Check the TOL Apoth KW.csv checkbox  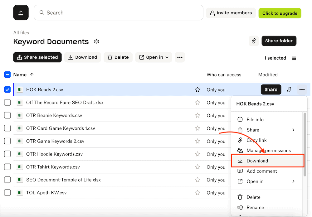coord(7,193)
